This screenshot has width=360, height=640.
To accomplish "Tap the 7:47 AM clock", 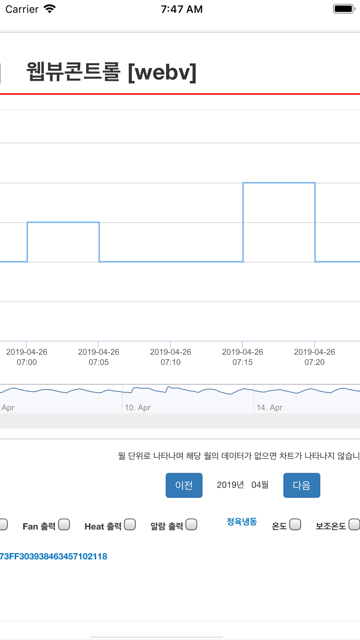I will pos(182,9).
